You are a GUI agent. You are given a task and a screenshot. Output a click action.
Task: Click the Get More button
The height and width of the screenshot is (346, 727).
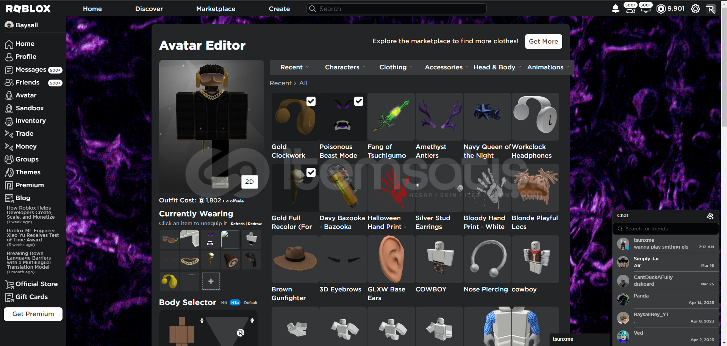pyautogui.click(x=543, y=41)
